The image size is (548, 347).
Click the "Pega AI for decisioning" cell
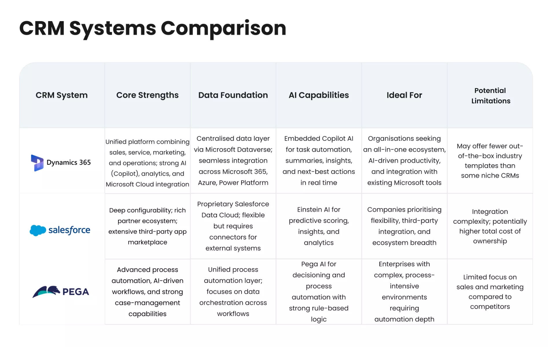(319, 292)
